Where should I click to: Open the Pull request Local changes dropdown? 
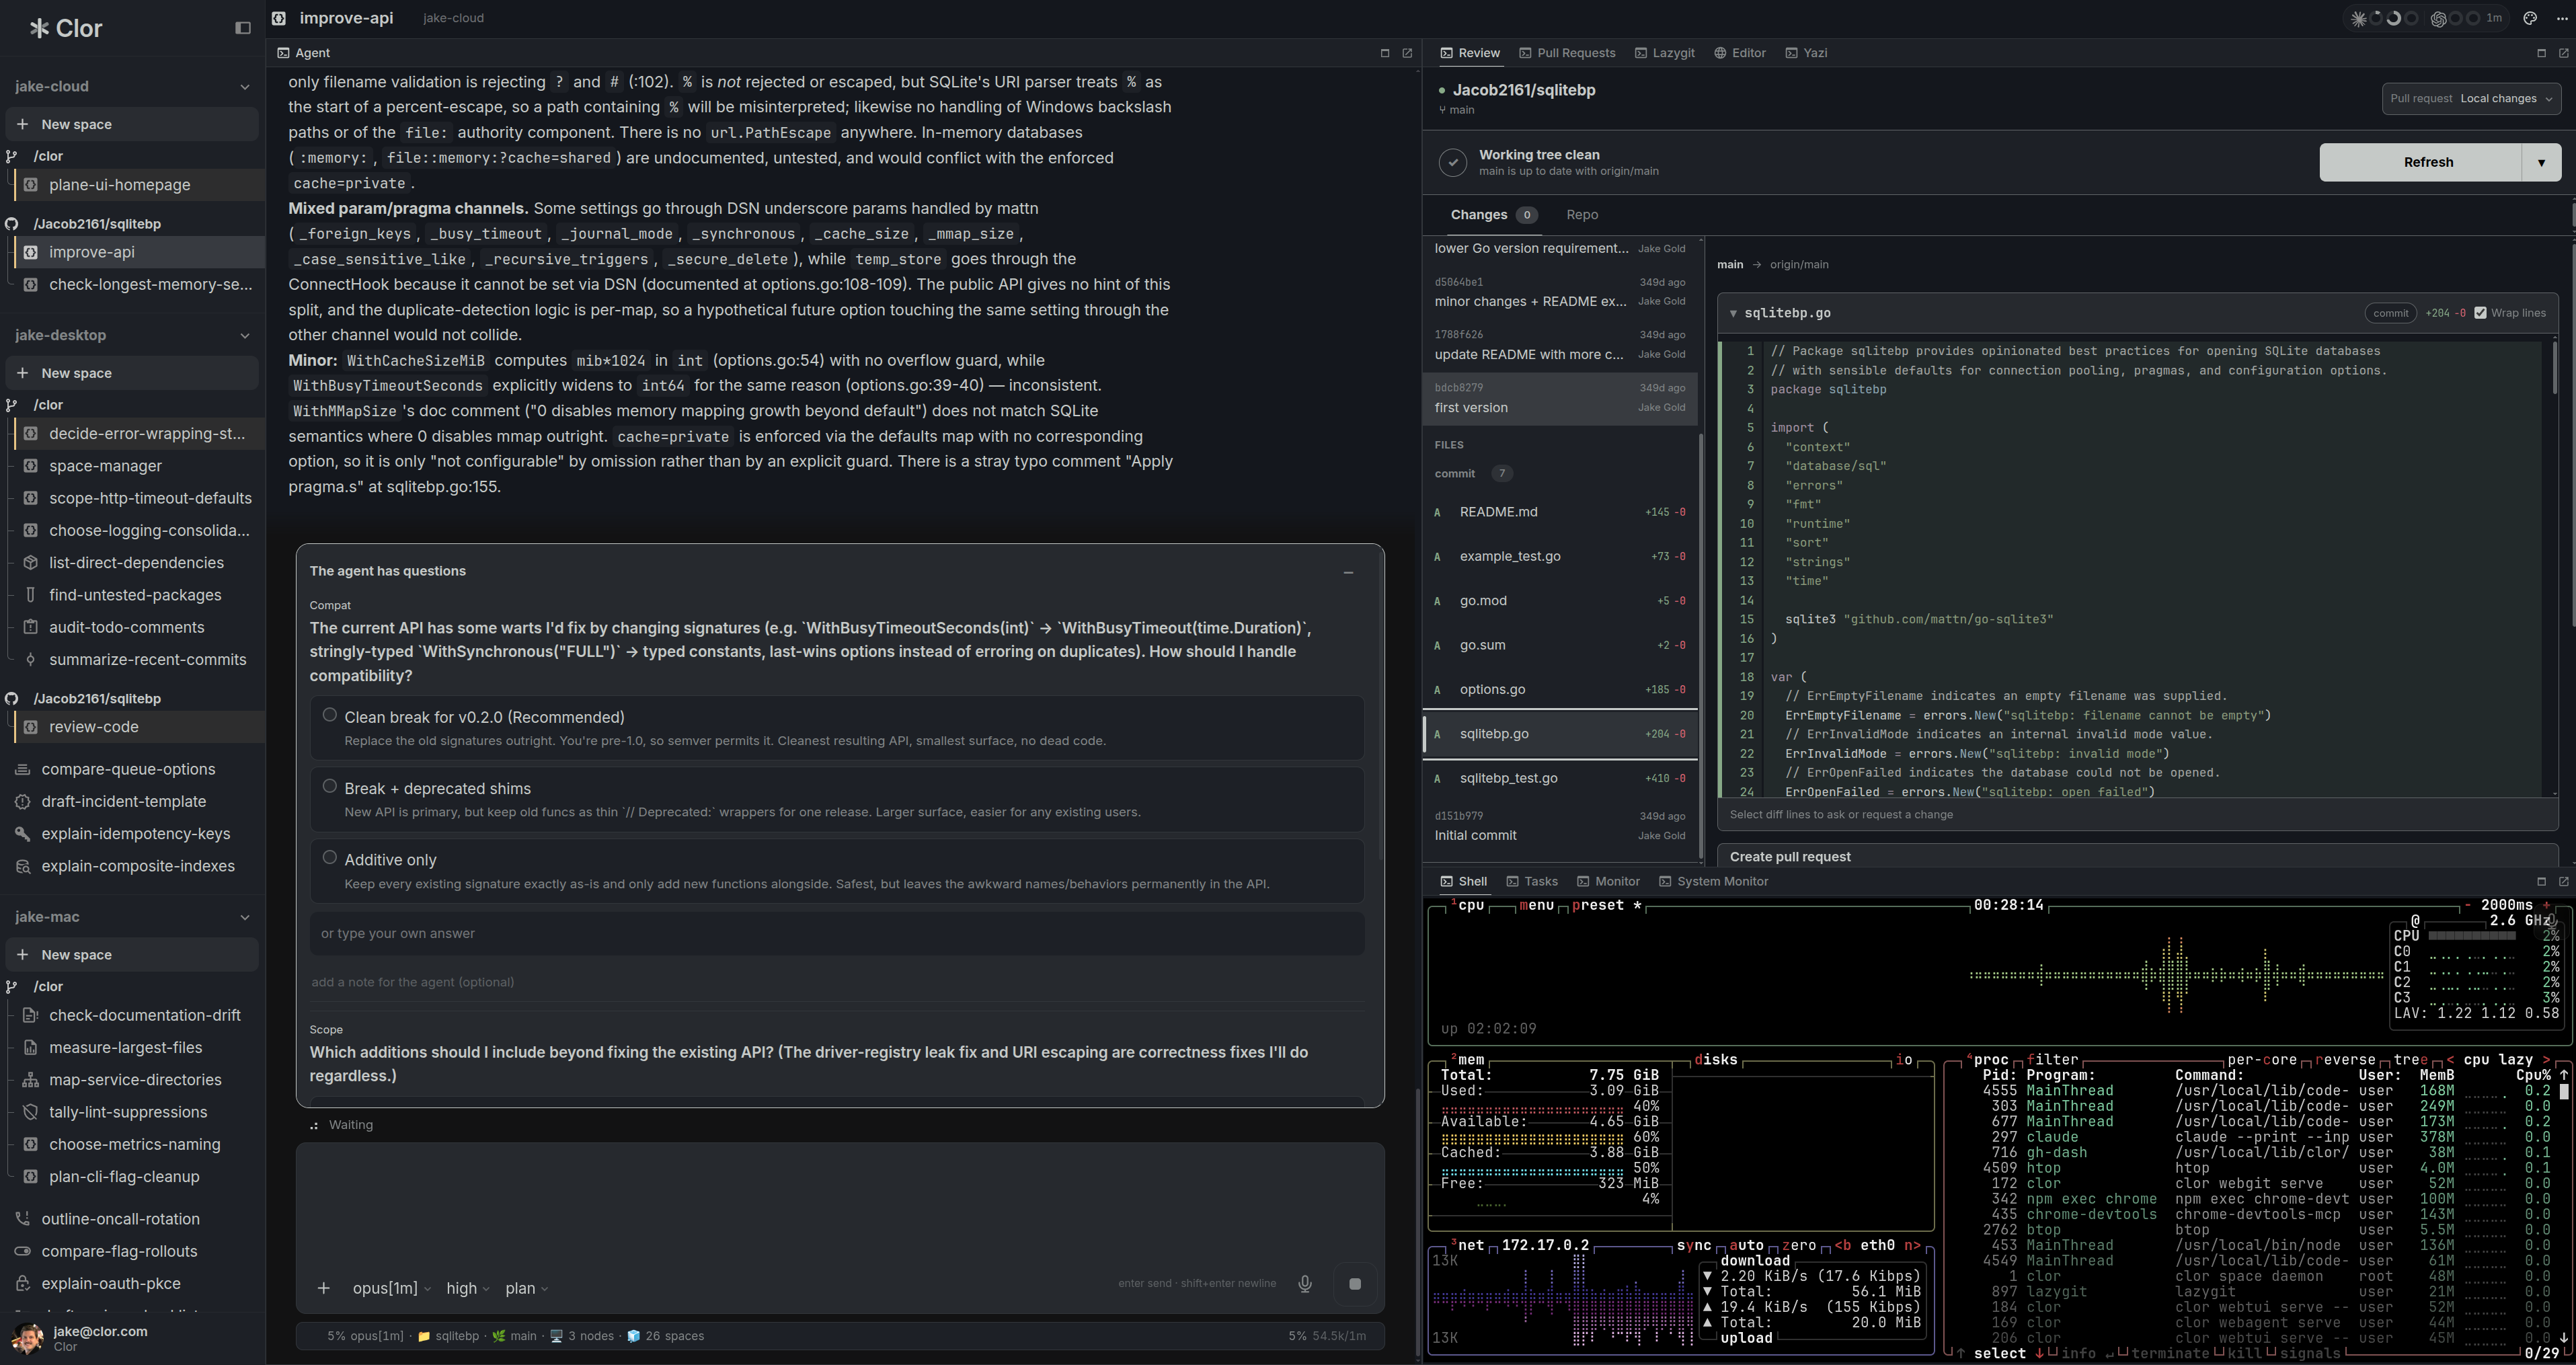[2470, 99]
